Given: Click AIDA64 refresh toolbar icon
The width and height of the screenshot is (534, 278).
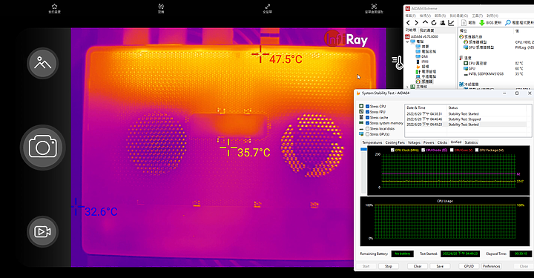Looking at the screenshot, I should (x=434, y=23).
